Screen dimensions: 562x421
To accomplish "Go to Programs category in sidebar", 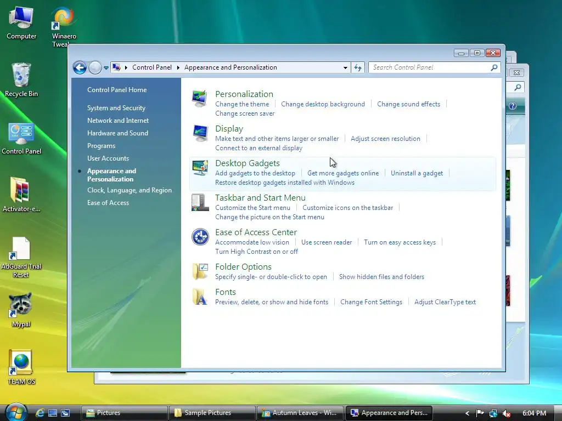I will coord(101,146).
